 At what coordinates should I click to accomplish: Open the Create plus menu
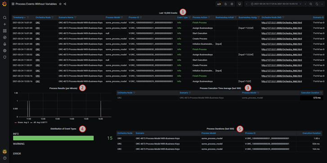[4, 24]
